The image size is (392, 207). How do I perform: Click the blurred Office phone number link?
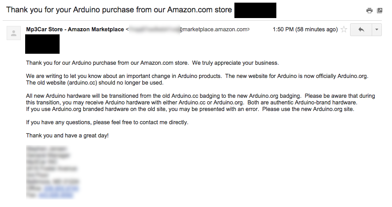coord(61,188)
